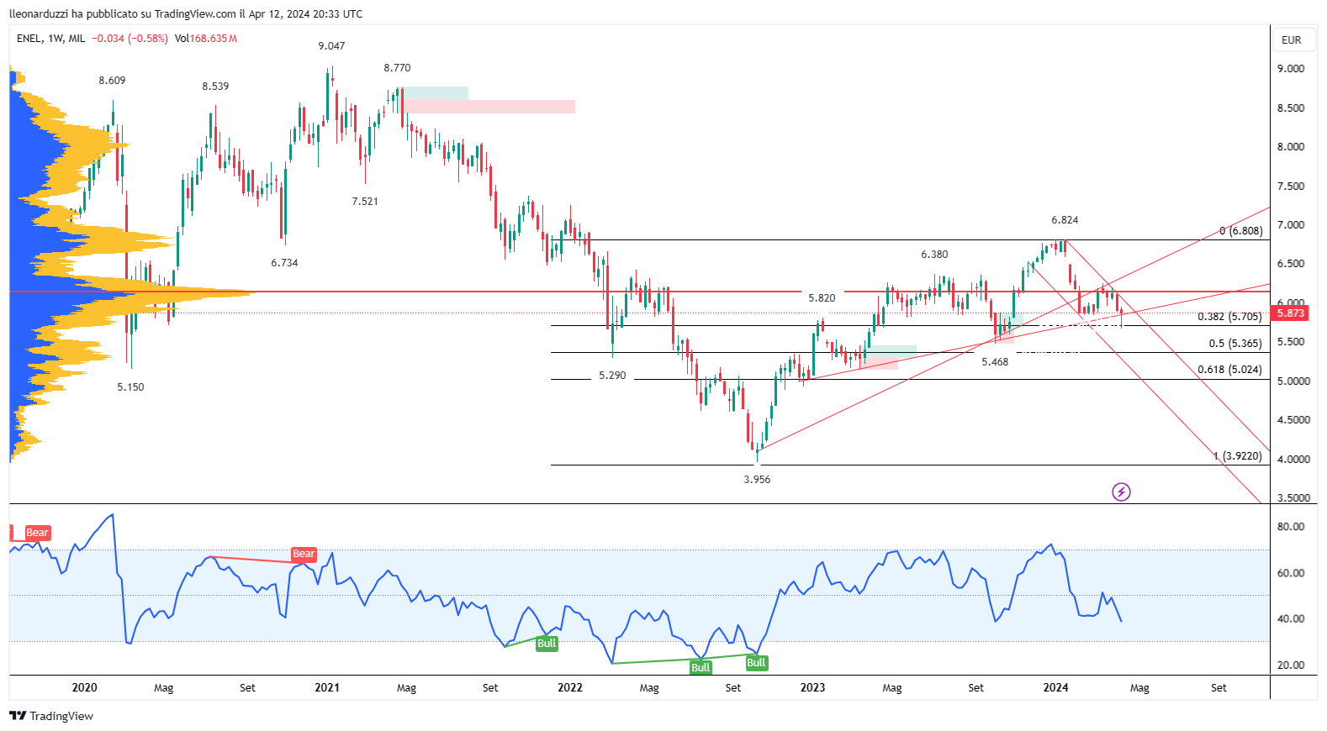Click the 8.539 price label

point(215,87)
